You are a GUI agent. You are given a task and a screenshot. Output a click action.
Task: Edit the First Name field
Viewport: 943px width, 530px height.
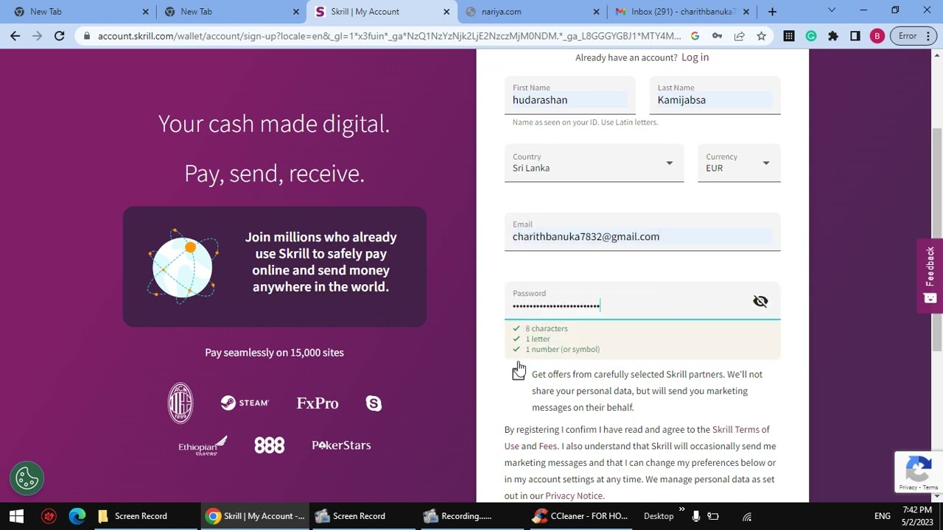pos(569,96)
